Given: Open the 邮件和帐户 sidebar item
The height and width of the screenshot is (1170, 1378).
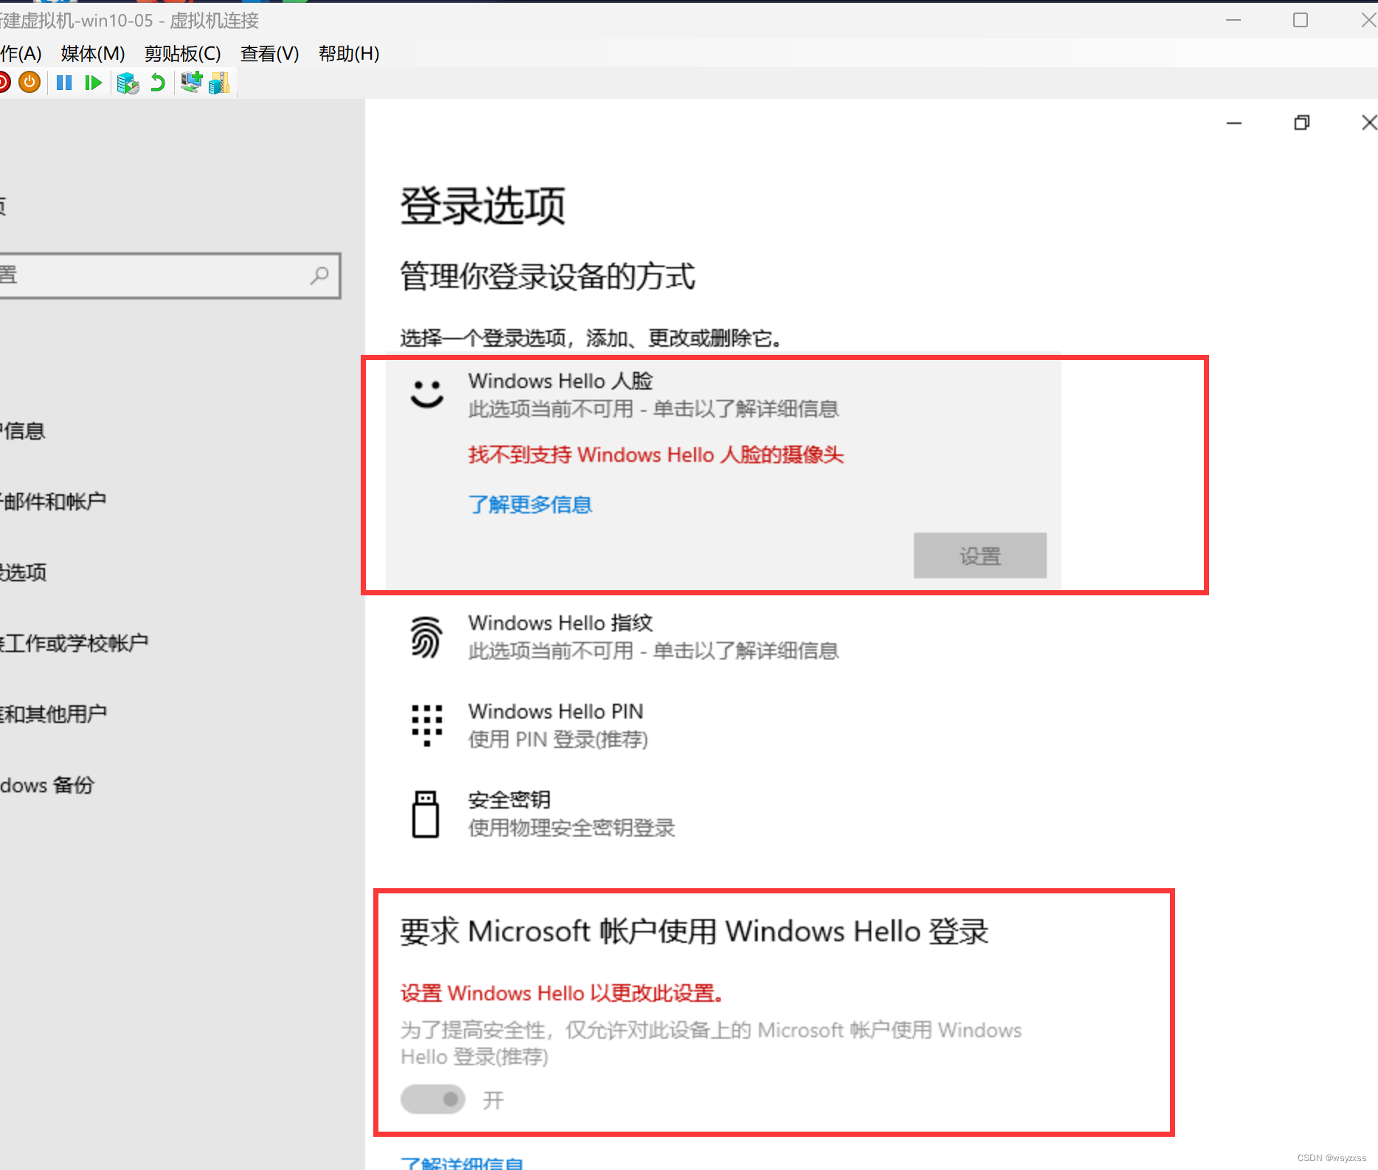Looking at the screenshot, I should [53, 502].
